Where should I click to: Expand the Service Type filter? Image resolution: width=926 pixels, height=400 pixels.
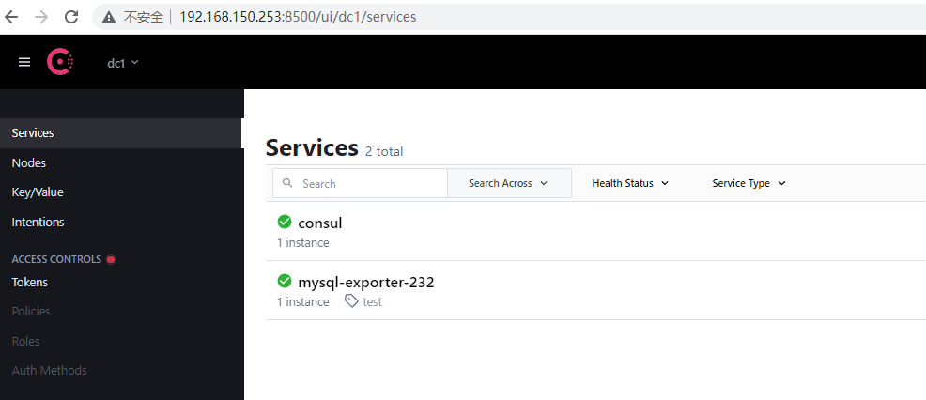[x=749, y=183]
